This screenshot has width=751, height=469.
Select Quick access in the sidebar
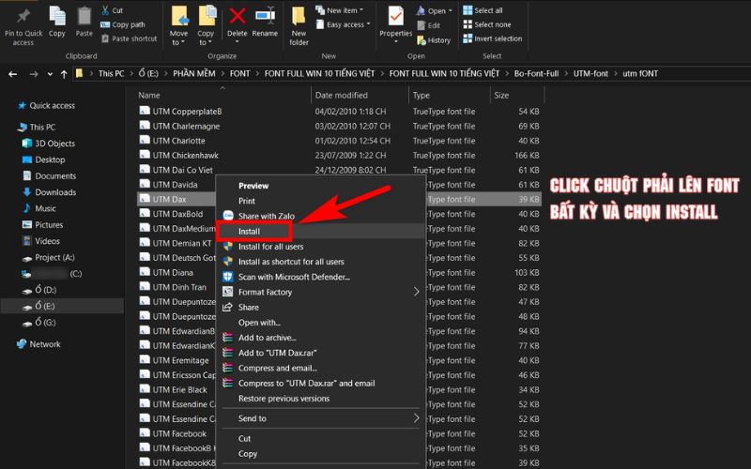point(46,106)
